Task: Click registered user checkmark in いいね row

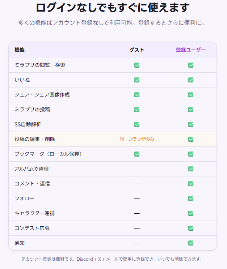Action: (191, 80)
